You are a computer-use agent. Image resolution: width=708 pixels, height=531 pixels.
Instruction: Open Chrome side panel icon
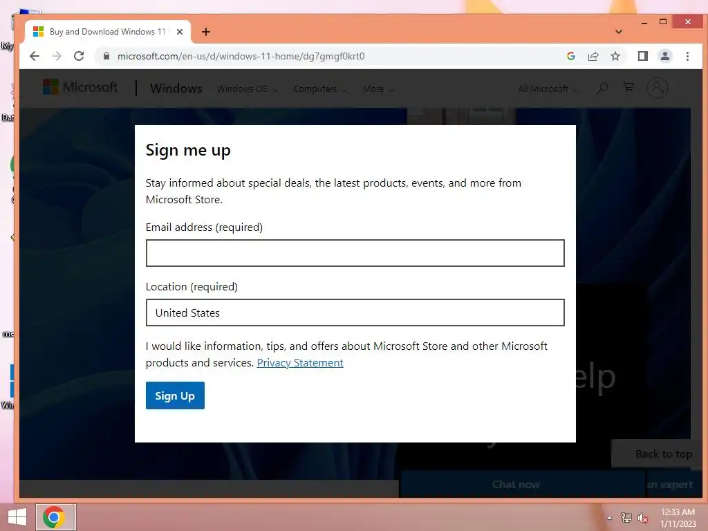coord(642,56)
